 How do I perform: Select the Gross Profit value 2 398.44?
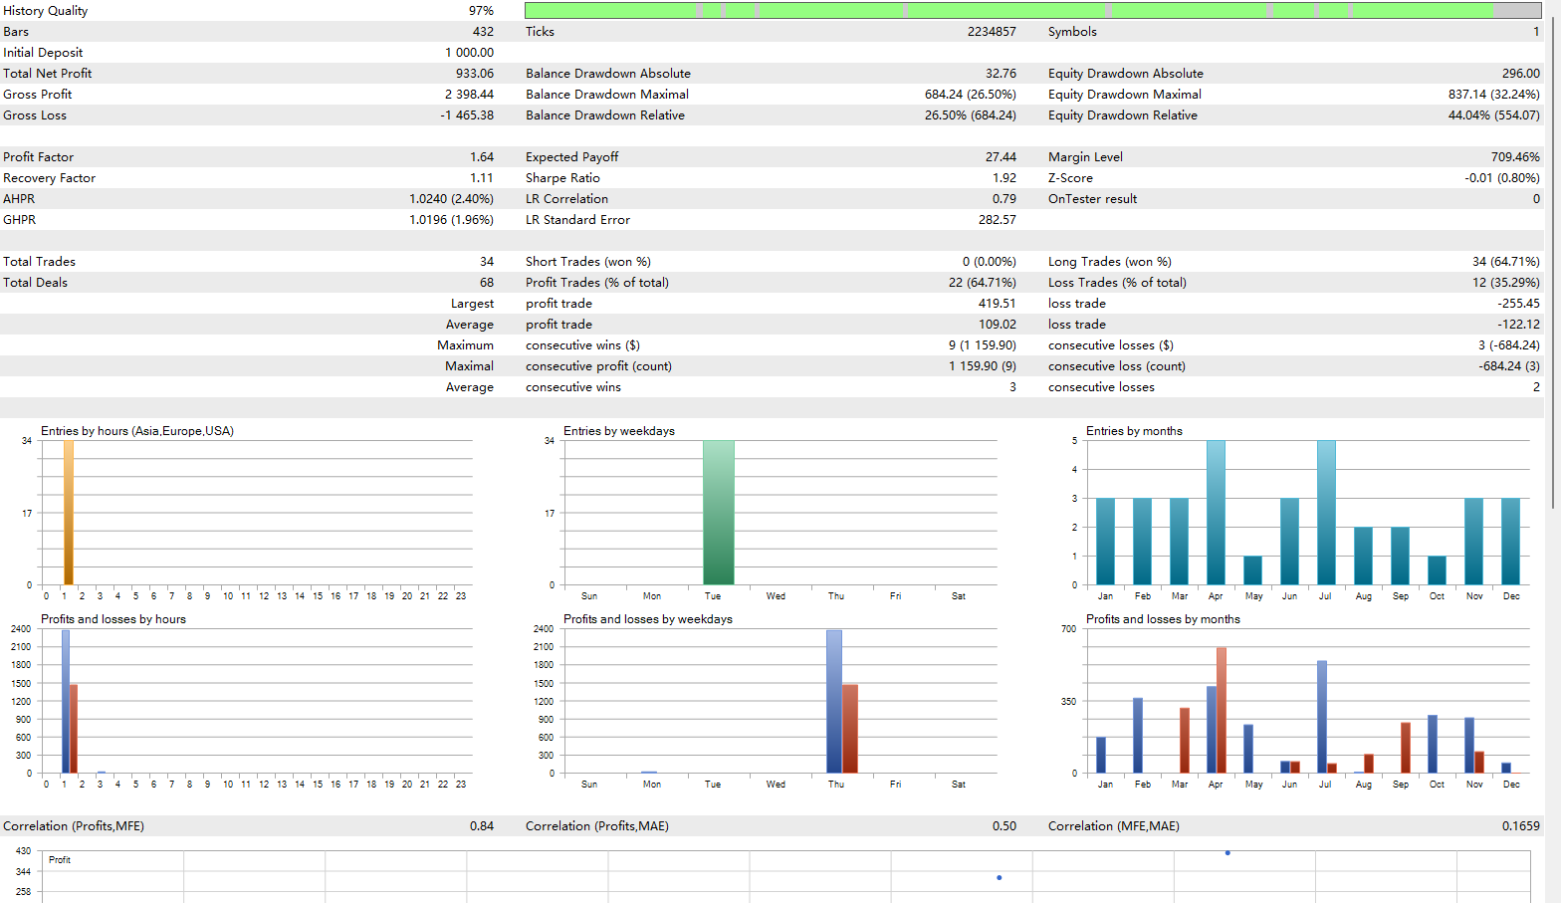(469, 94)
